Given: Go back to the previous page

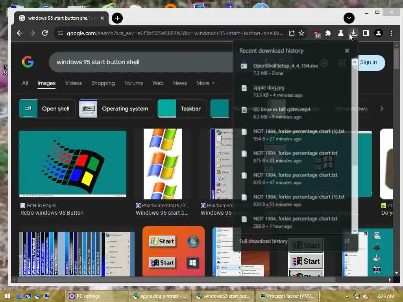Looking at the screenshot, I should point(20,33).
